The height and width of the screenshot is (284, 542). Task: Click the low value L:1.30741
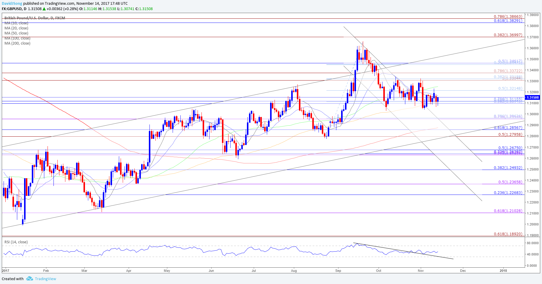[x=126, y=9]
